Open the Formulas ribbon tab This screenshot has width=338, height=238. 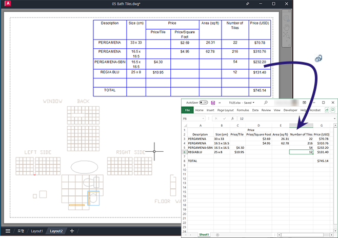pos(243,110)
